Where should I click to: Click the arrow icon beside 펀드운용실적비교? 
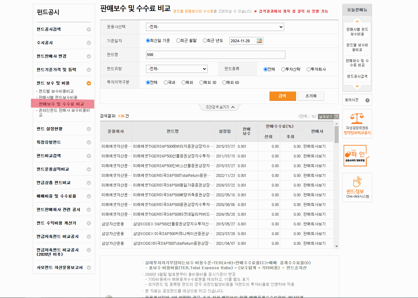click(x=89, y=169)
